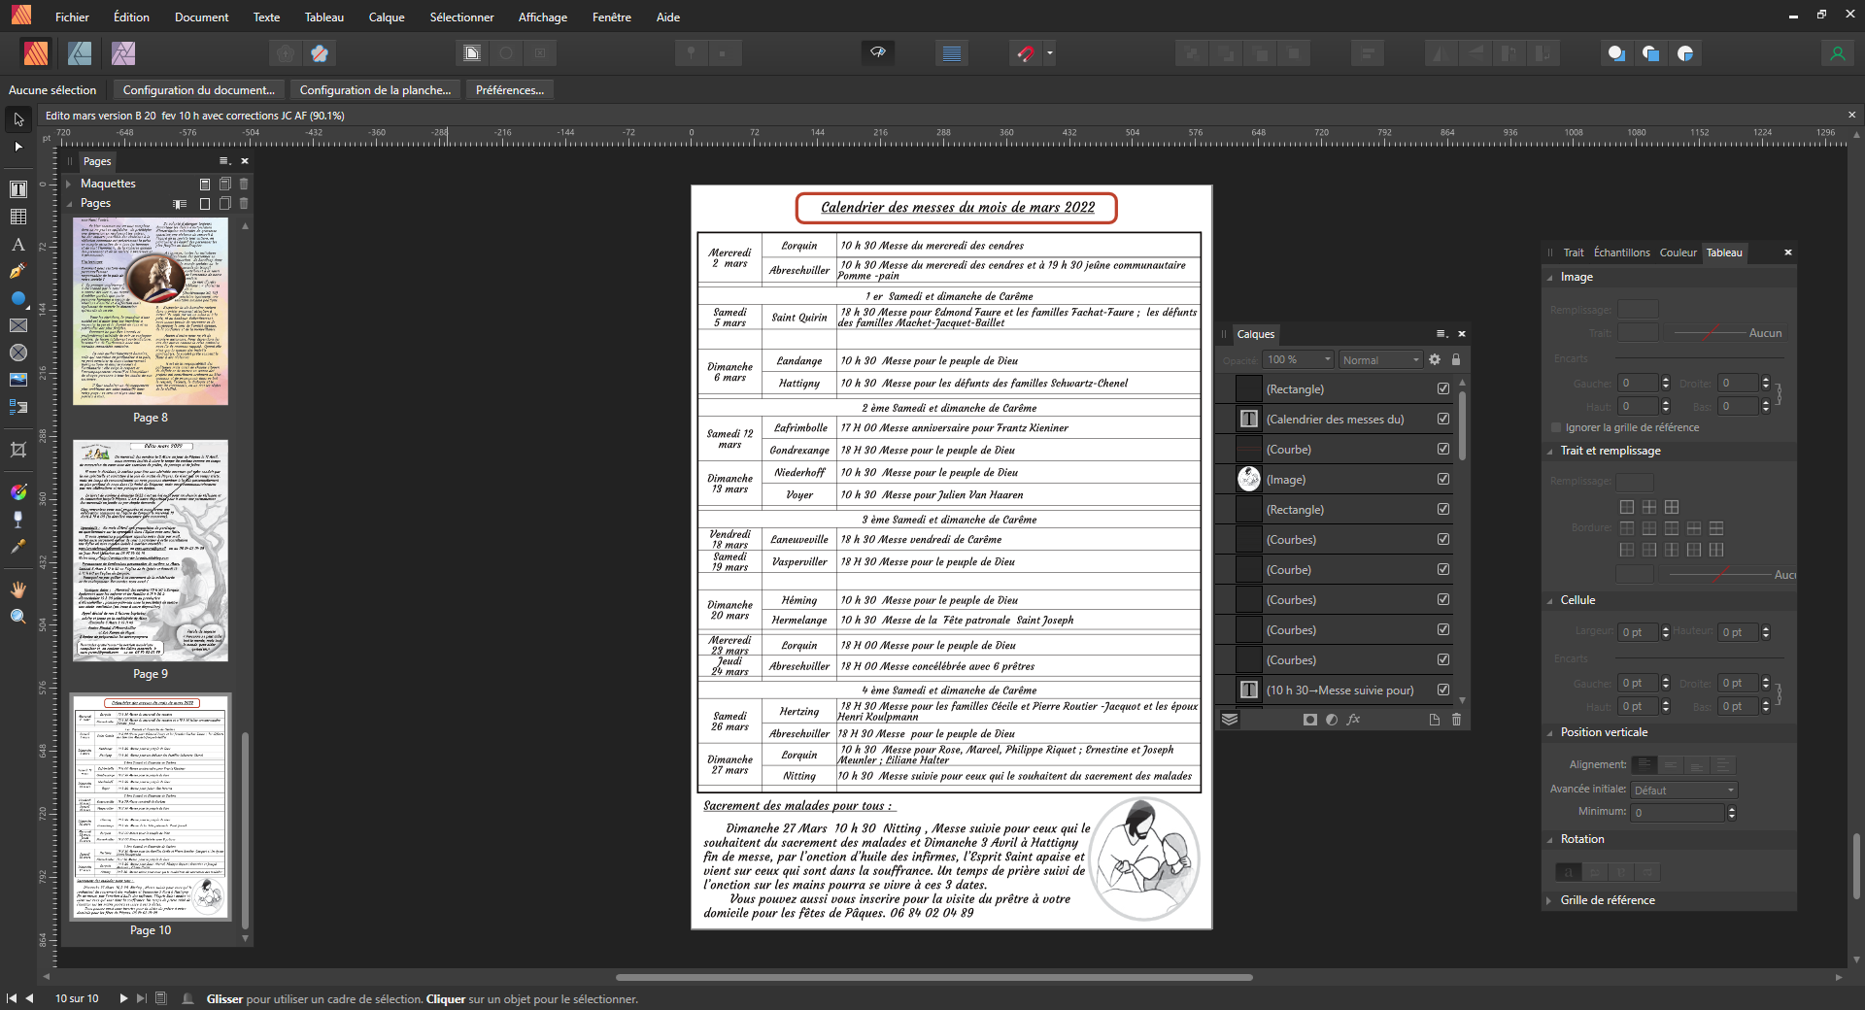Open layer effects fx icon in Calques
This screenshot has height=1010, width=1865.
1354,720
